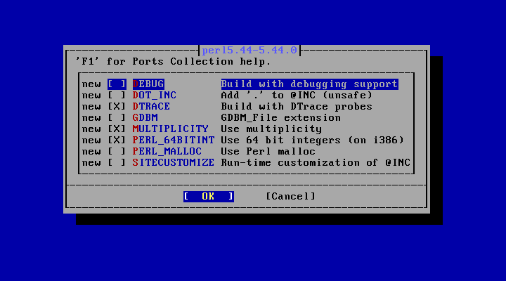Click the 'new' label beside DEBUG

[91, 84]
